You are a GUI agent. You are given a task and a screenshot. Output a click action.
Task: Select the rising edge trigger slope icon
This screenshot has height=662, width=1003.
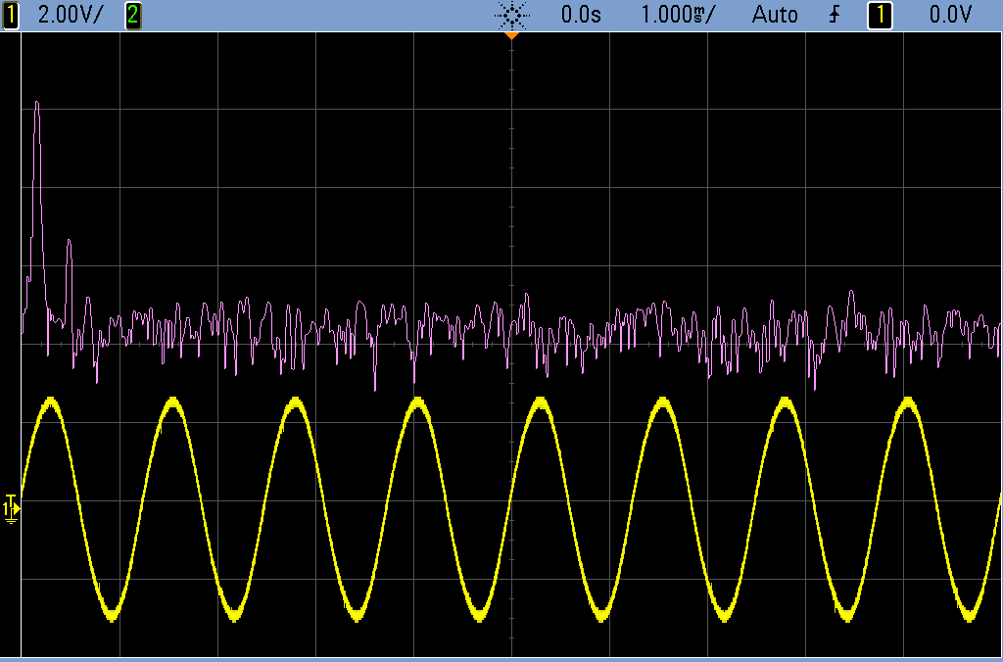835,15
